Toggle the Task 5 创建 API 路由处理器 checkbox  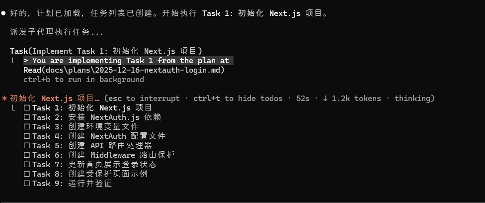coord(26,146)
